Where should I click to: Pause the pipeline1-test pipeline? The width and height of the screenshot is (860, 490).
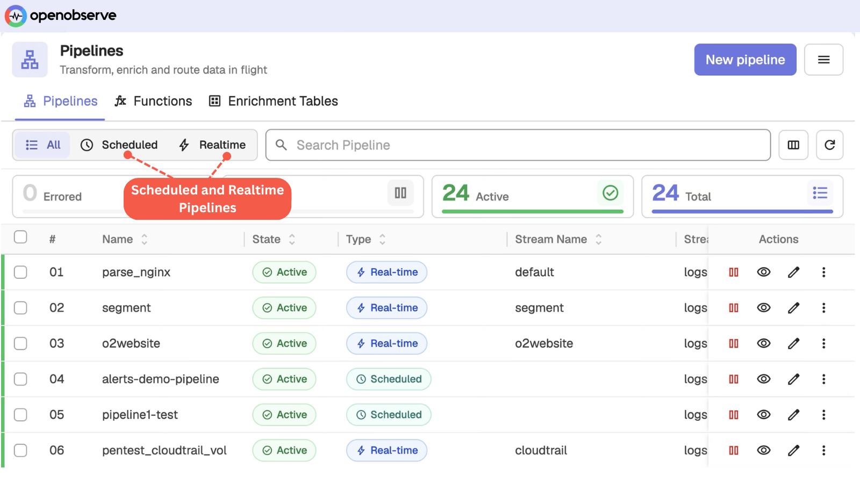734,415
